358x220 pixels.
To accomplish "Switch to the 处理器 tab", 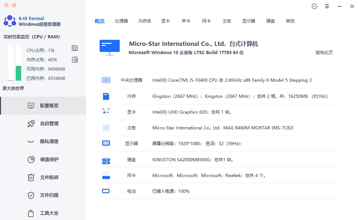I will [121, 21].
